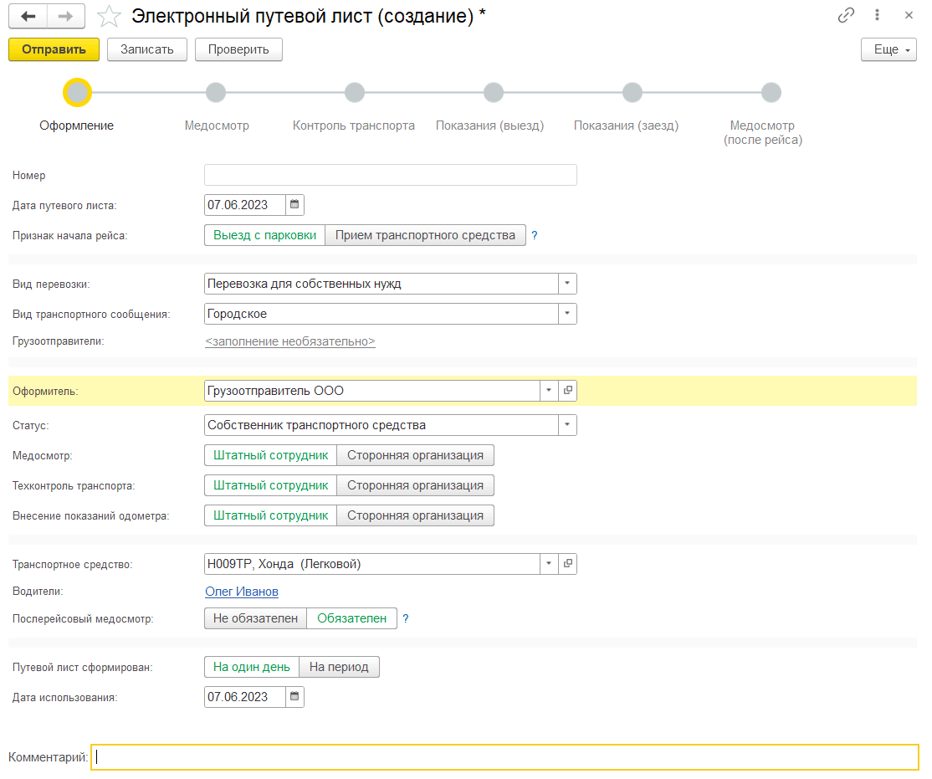This screenshot has width=932, height=779.
Task: Open driver link Олег Иванов
Action: (x=242, y=592)
